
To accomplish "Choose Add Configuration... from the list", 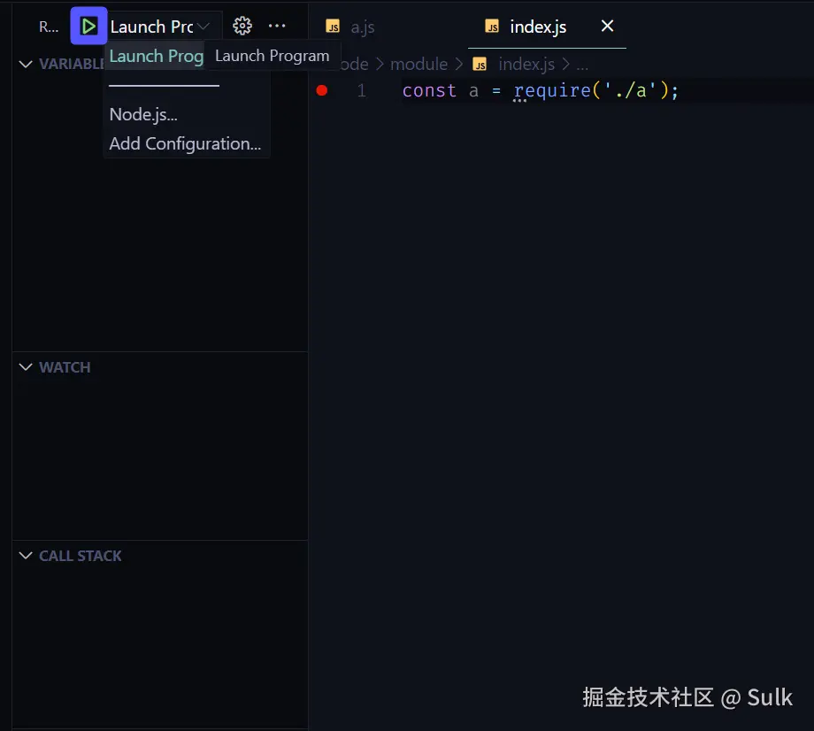I will click(185, 143).
